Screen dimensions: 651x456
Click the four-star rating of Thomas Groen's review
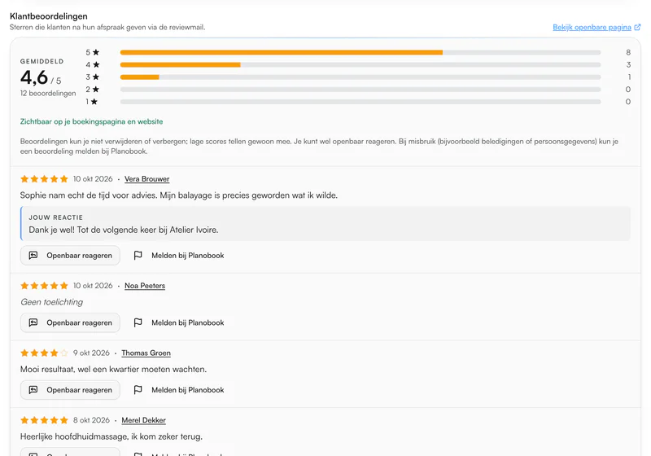tap(44, 353)
